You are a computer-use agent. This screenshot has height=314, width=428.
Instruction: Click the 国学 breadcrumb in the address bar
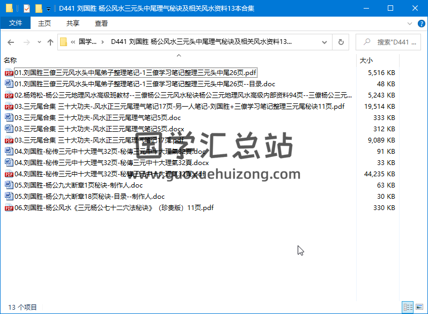point(88,42)
